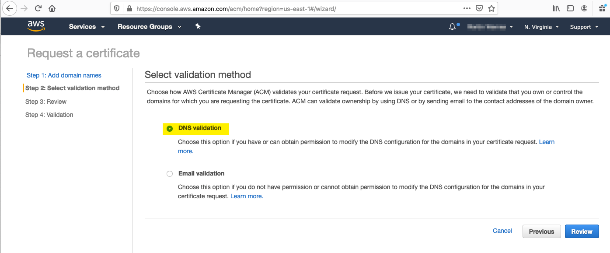Cancel the certificate request
The width and height of the screenshot is (610, 253).
pyautogui.click(x=502, y=231)
